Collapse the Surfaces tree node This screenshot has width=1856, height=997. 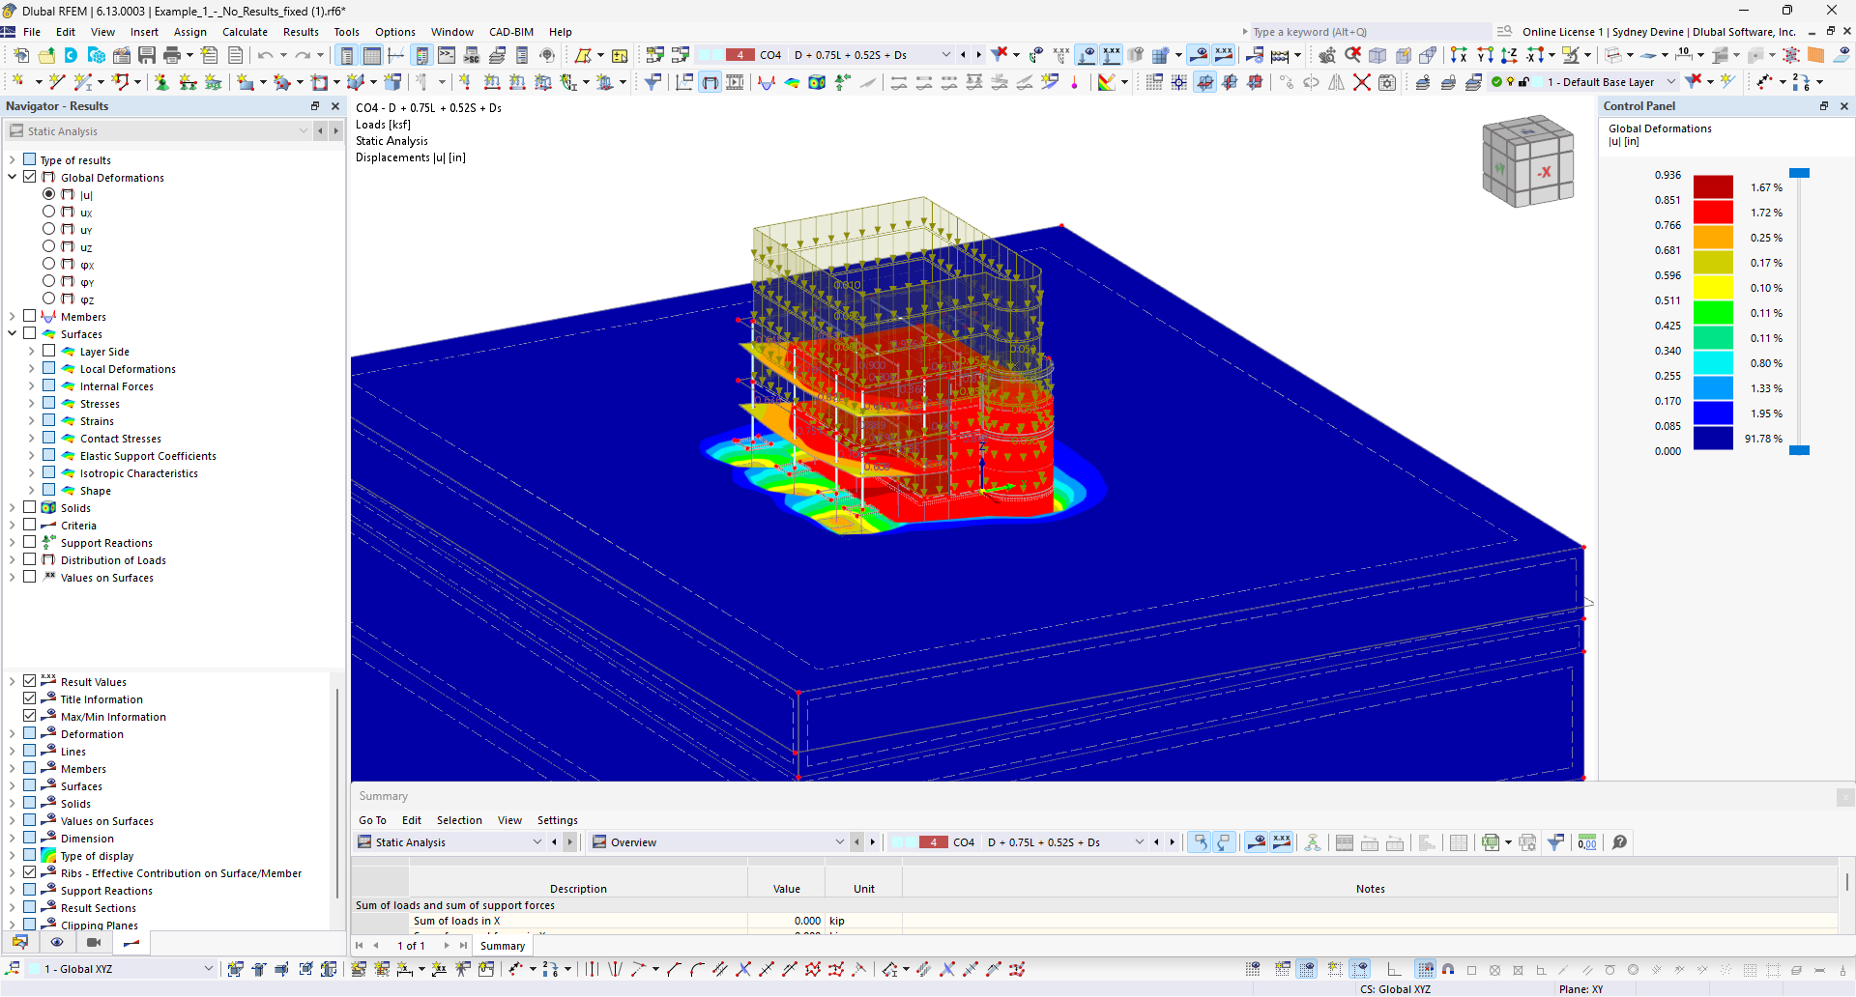[x=13, y=333]
